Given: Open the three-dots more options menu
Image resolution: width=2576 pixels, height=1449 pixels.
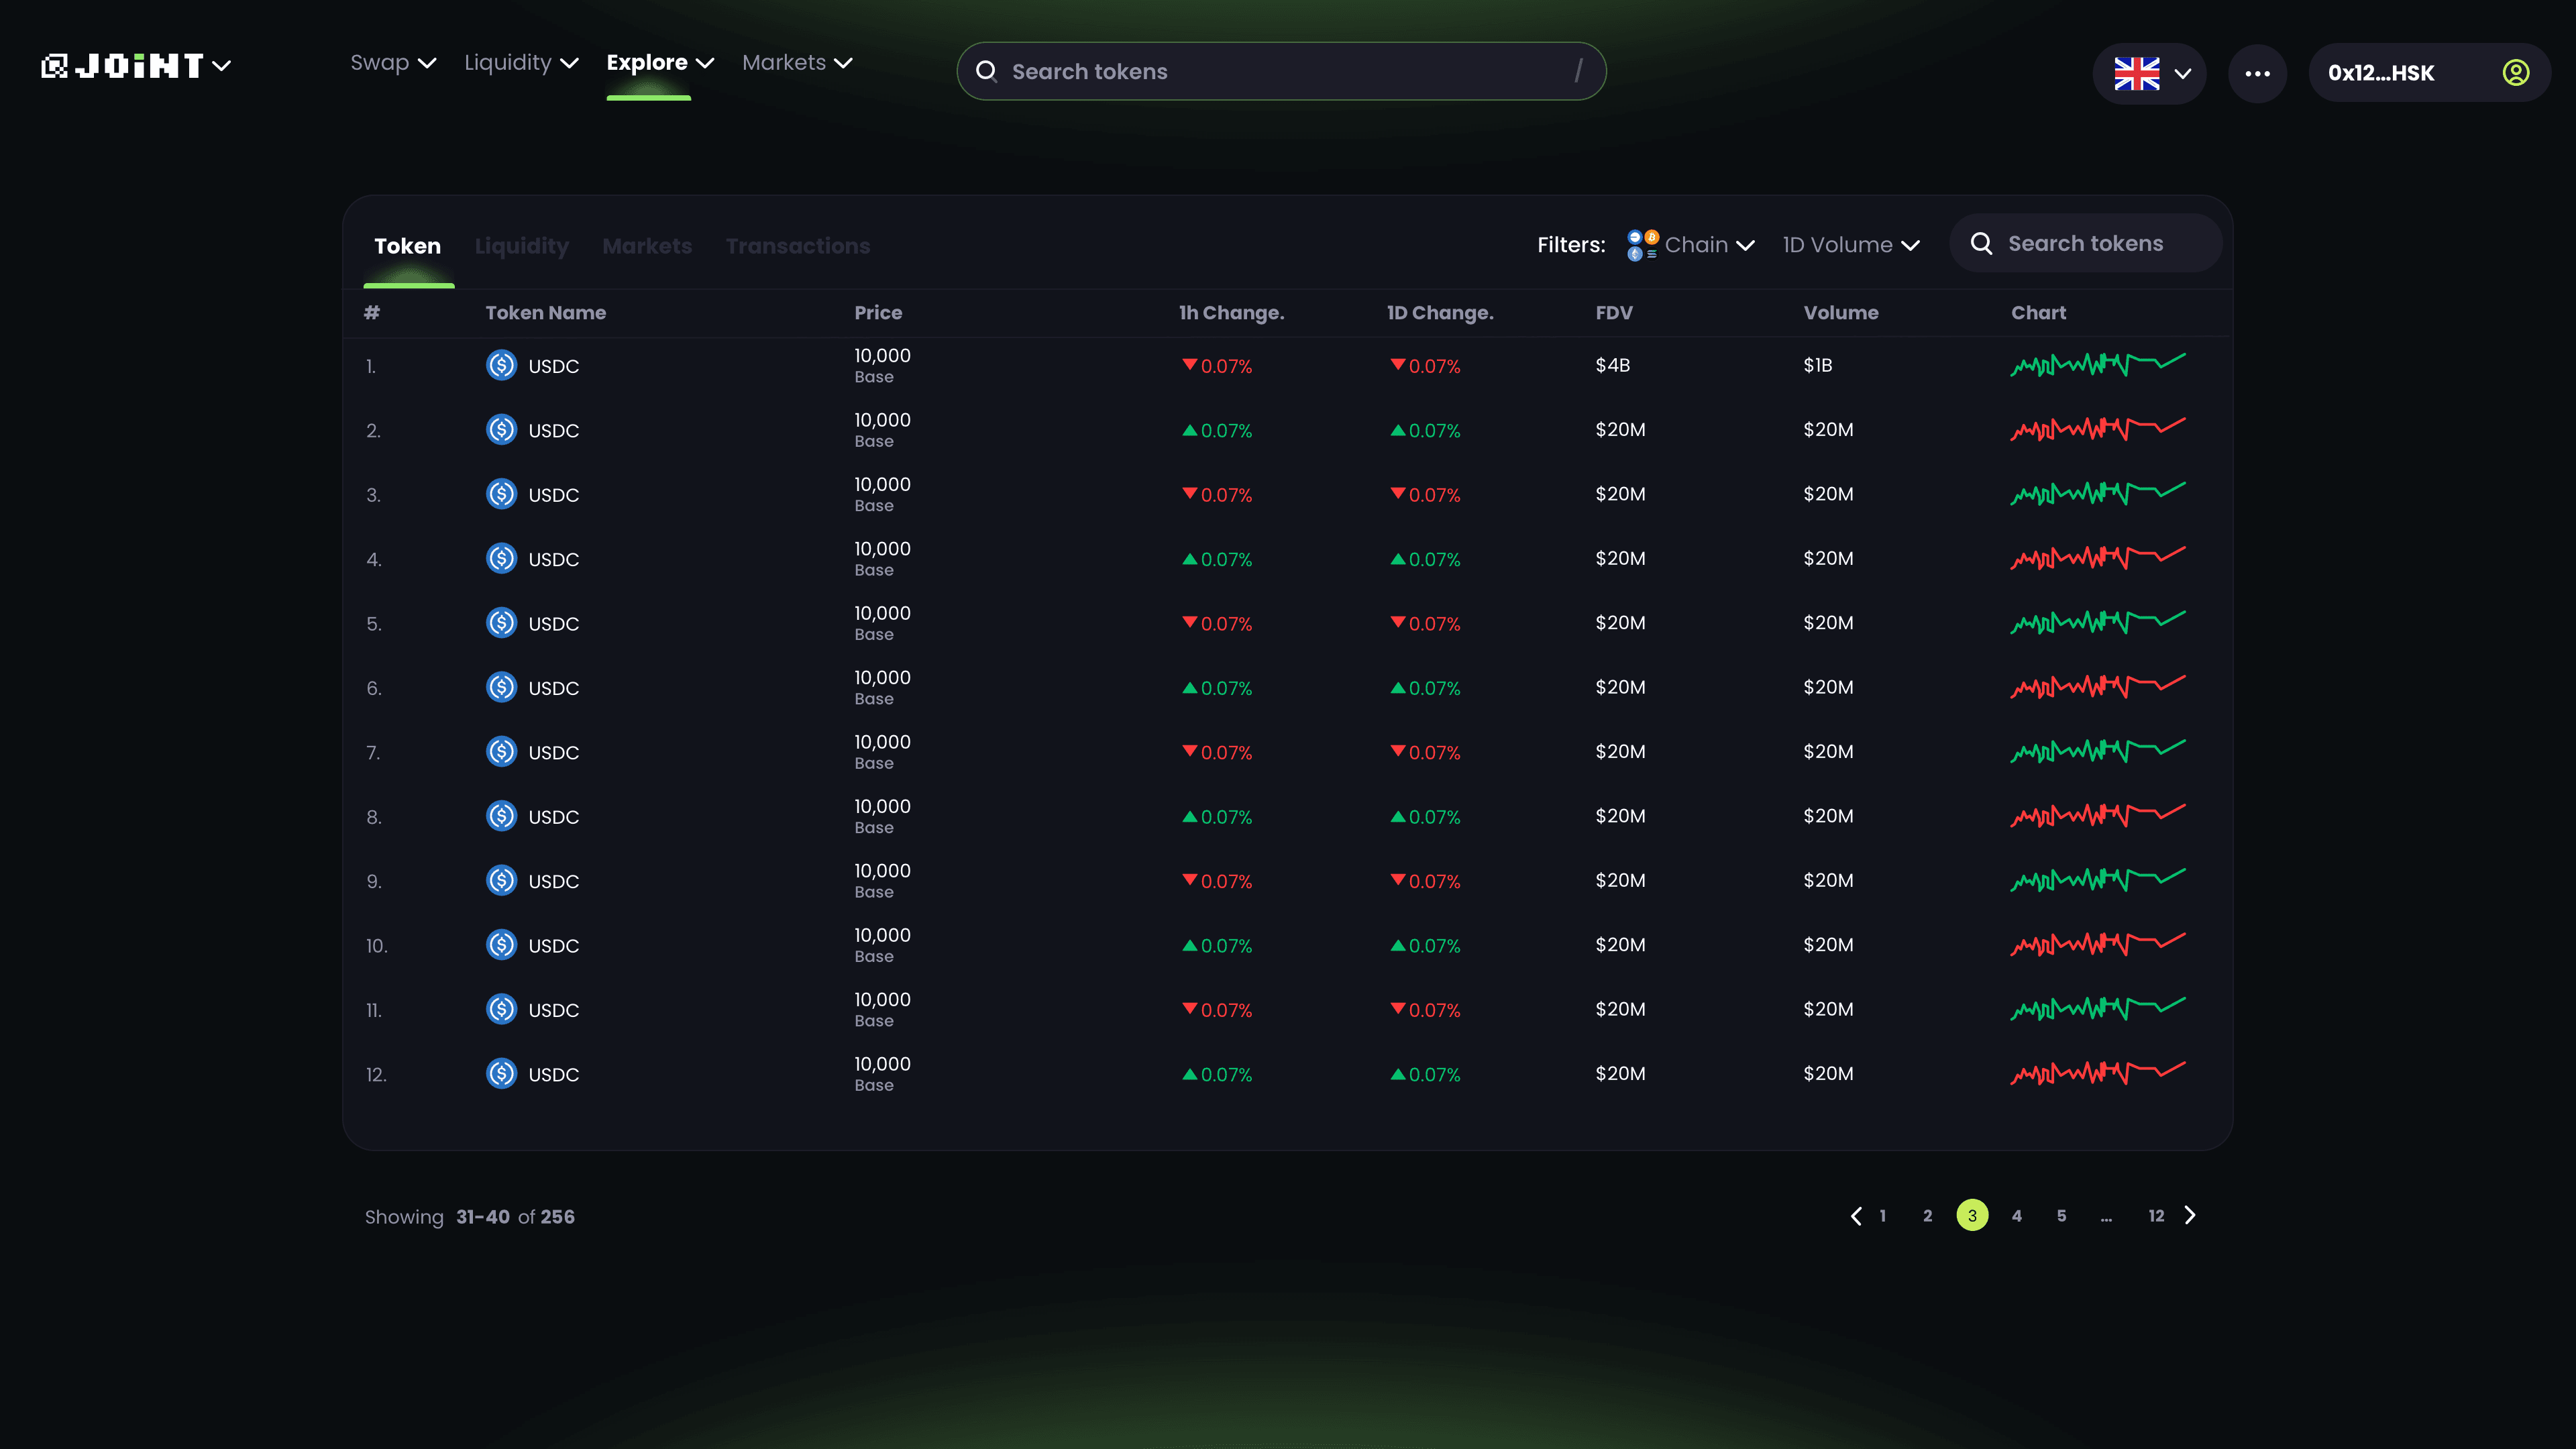Looking at the screenshot, I should click(x=2257, y=73).
